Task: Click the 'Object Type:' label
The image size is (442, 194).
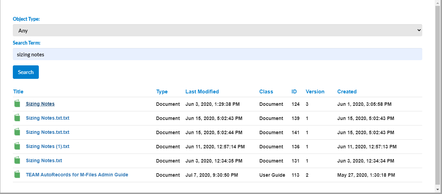Action: [x=26, y=19]
